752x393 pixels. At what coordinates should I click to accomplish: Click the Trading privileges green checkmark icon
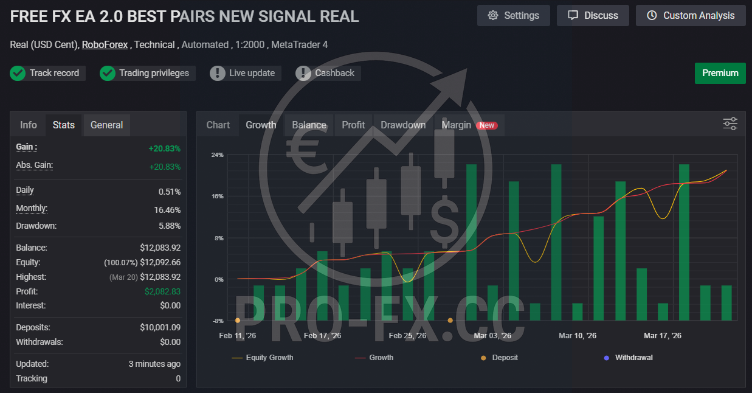108,73
